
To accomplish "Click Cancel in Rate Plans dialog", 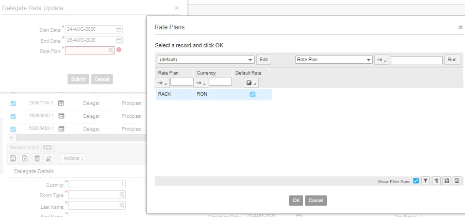I will (316, 201).
